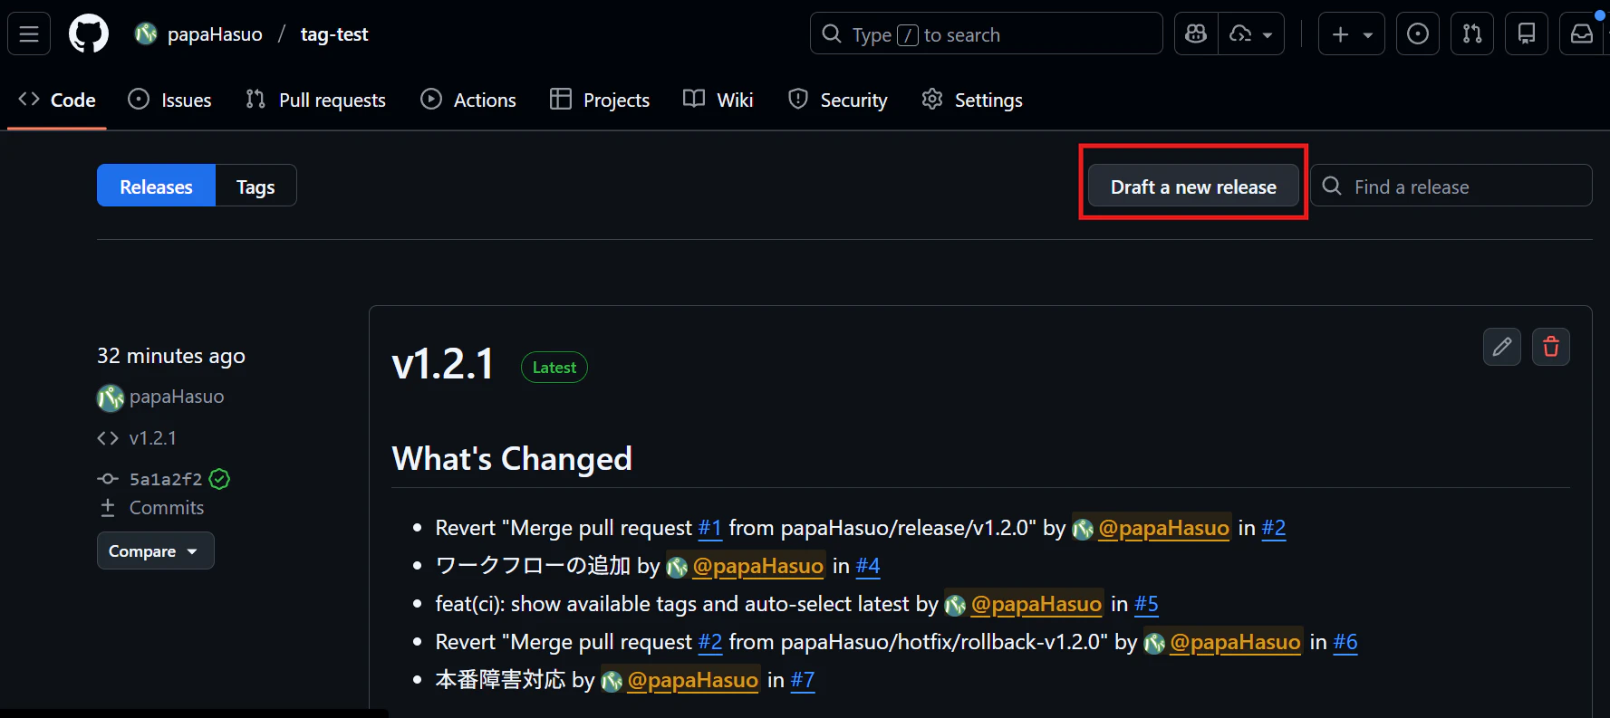This screenshot has height=718, width=1610.
Task: Open the tag-test repository link
Action: tap(334, 34)
